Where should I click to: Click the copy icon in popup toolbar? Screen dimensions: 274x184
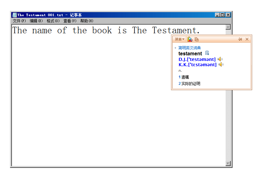[x=197, y=39]
